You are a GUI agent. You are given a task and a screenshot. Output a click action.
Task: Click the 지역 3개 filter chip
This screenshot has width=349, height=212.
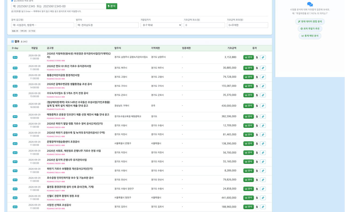coord(23,31)
